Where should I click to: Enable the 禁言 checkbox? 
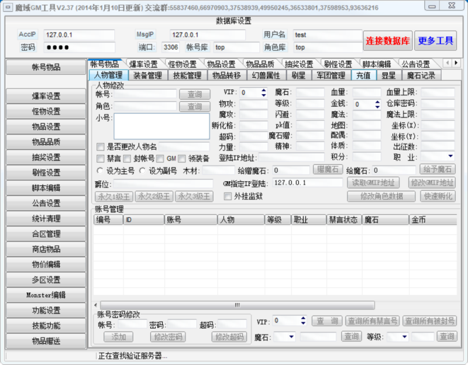100,159
